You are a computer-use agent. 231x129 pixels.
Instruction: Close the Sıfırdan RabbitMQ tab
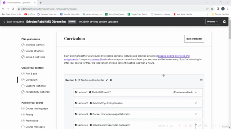pyautogui.click(x=35, y=3)
